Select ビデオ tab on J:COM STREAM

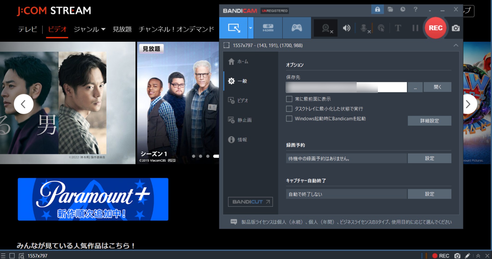[x=57, y=29]
